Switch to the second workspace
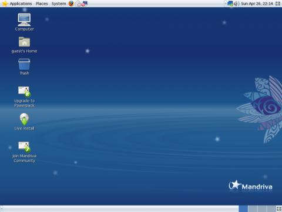This screenshot has width=282, height=212. [x=253, y=209]
